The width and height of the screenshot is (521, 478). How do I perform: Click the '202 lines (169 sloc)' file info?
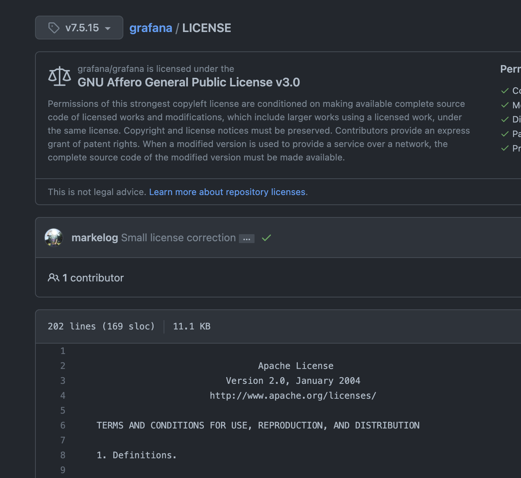(x=101, y=326)
